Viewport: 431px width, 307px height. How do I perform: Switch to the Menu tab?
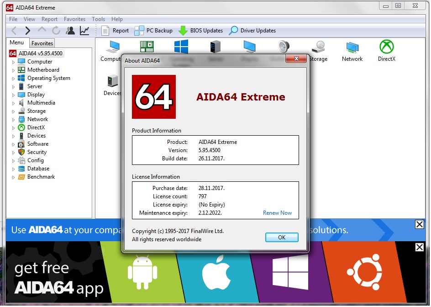pyautogui.click(x=16, y=42)
